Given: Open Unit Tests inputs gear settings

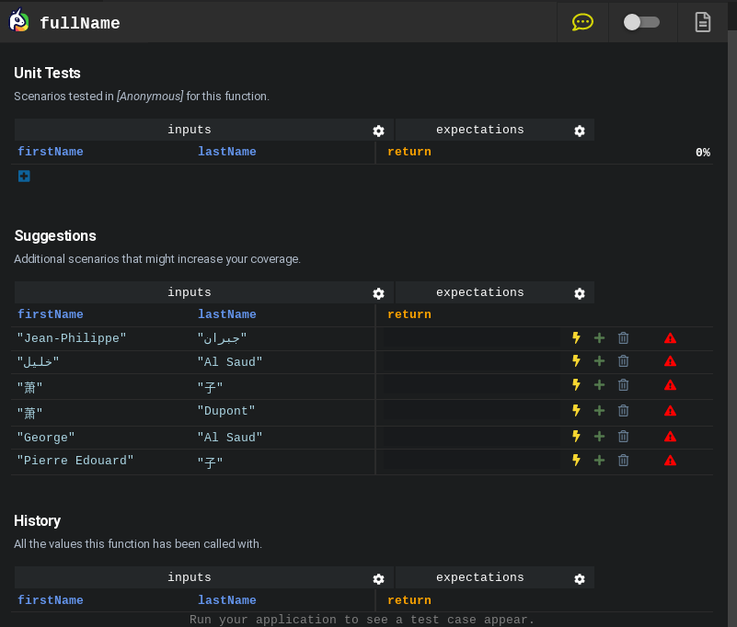Looking at the screenshot, I should tap(378, 131).
